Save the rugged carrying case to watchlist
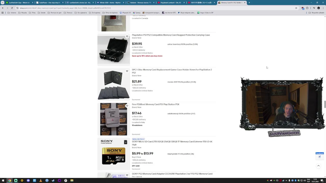The image size is (326, 183). (127, 37)
